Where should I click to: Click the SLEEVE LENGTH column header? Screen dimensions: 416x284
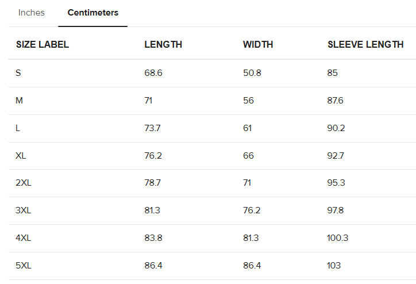(365, 44)
